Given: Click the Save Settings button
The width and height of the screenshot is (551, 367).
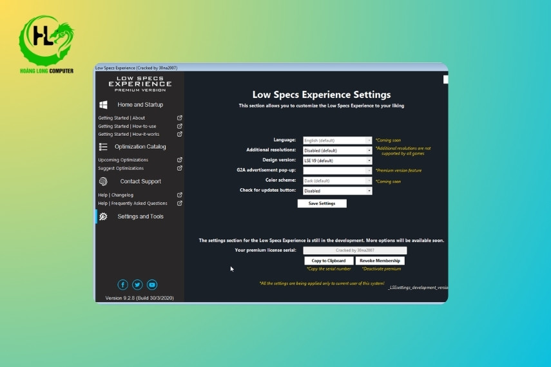Looking at the screenshot, I should pyautogui.click(x=322, y=203).
